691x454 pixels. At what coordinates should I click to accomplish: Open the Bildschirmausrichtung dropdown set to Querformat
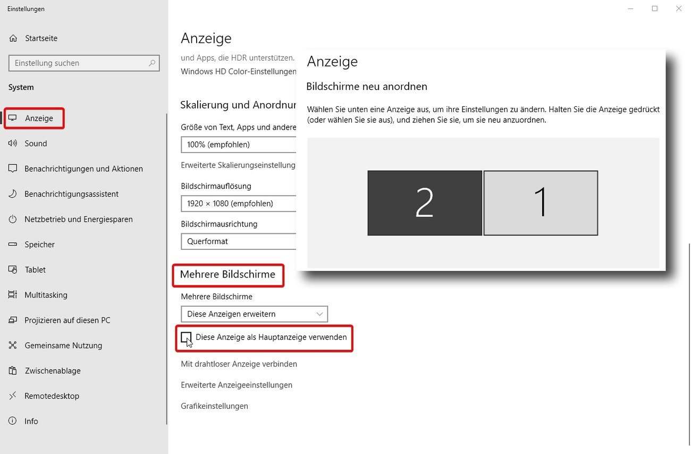coord(238,241)
